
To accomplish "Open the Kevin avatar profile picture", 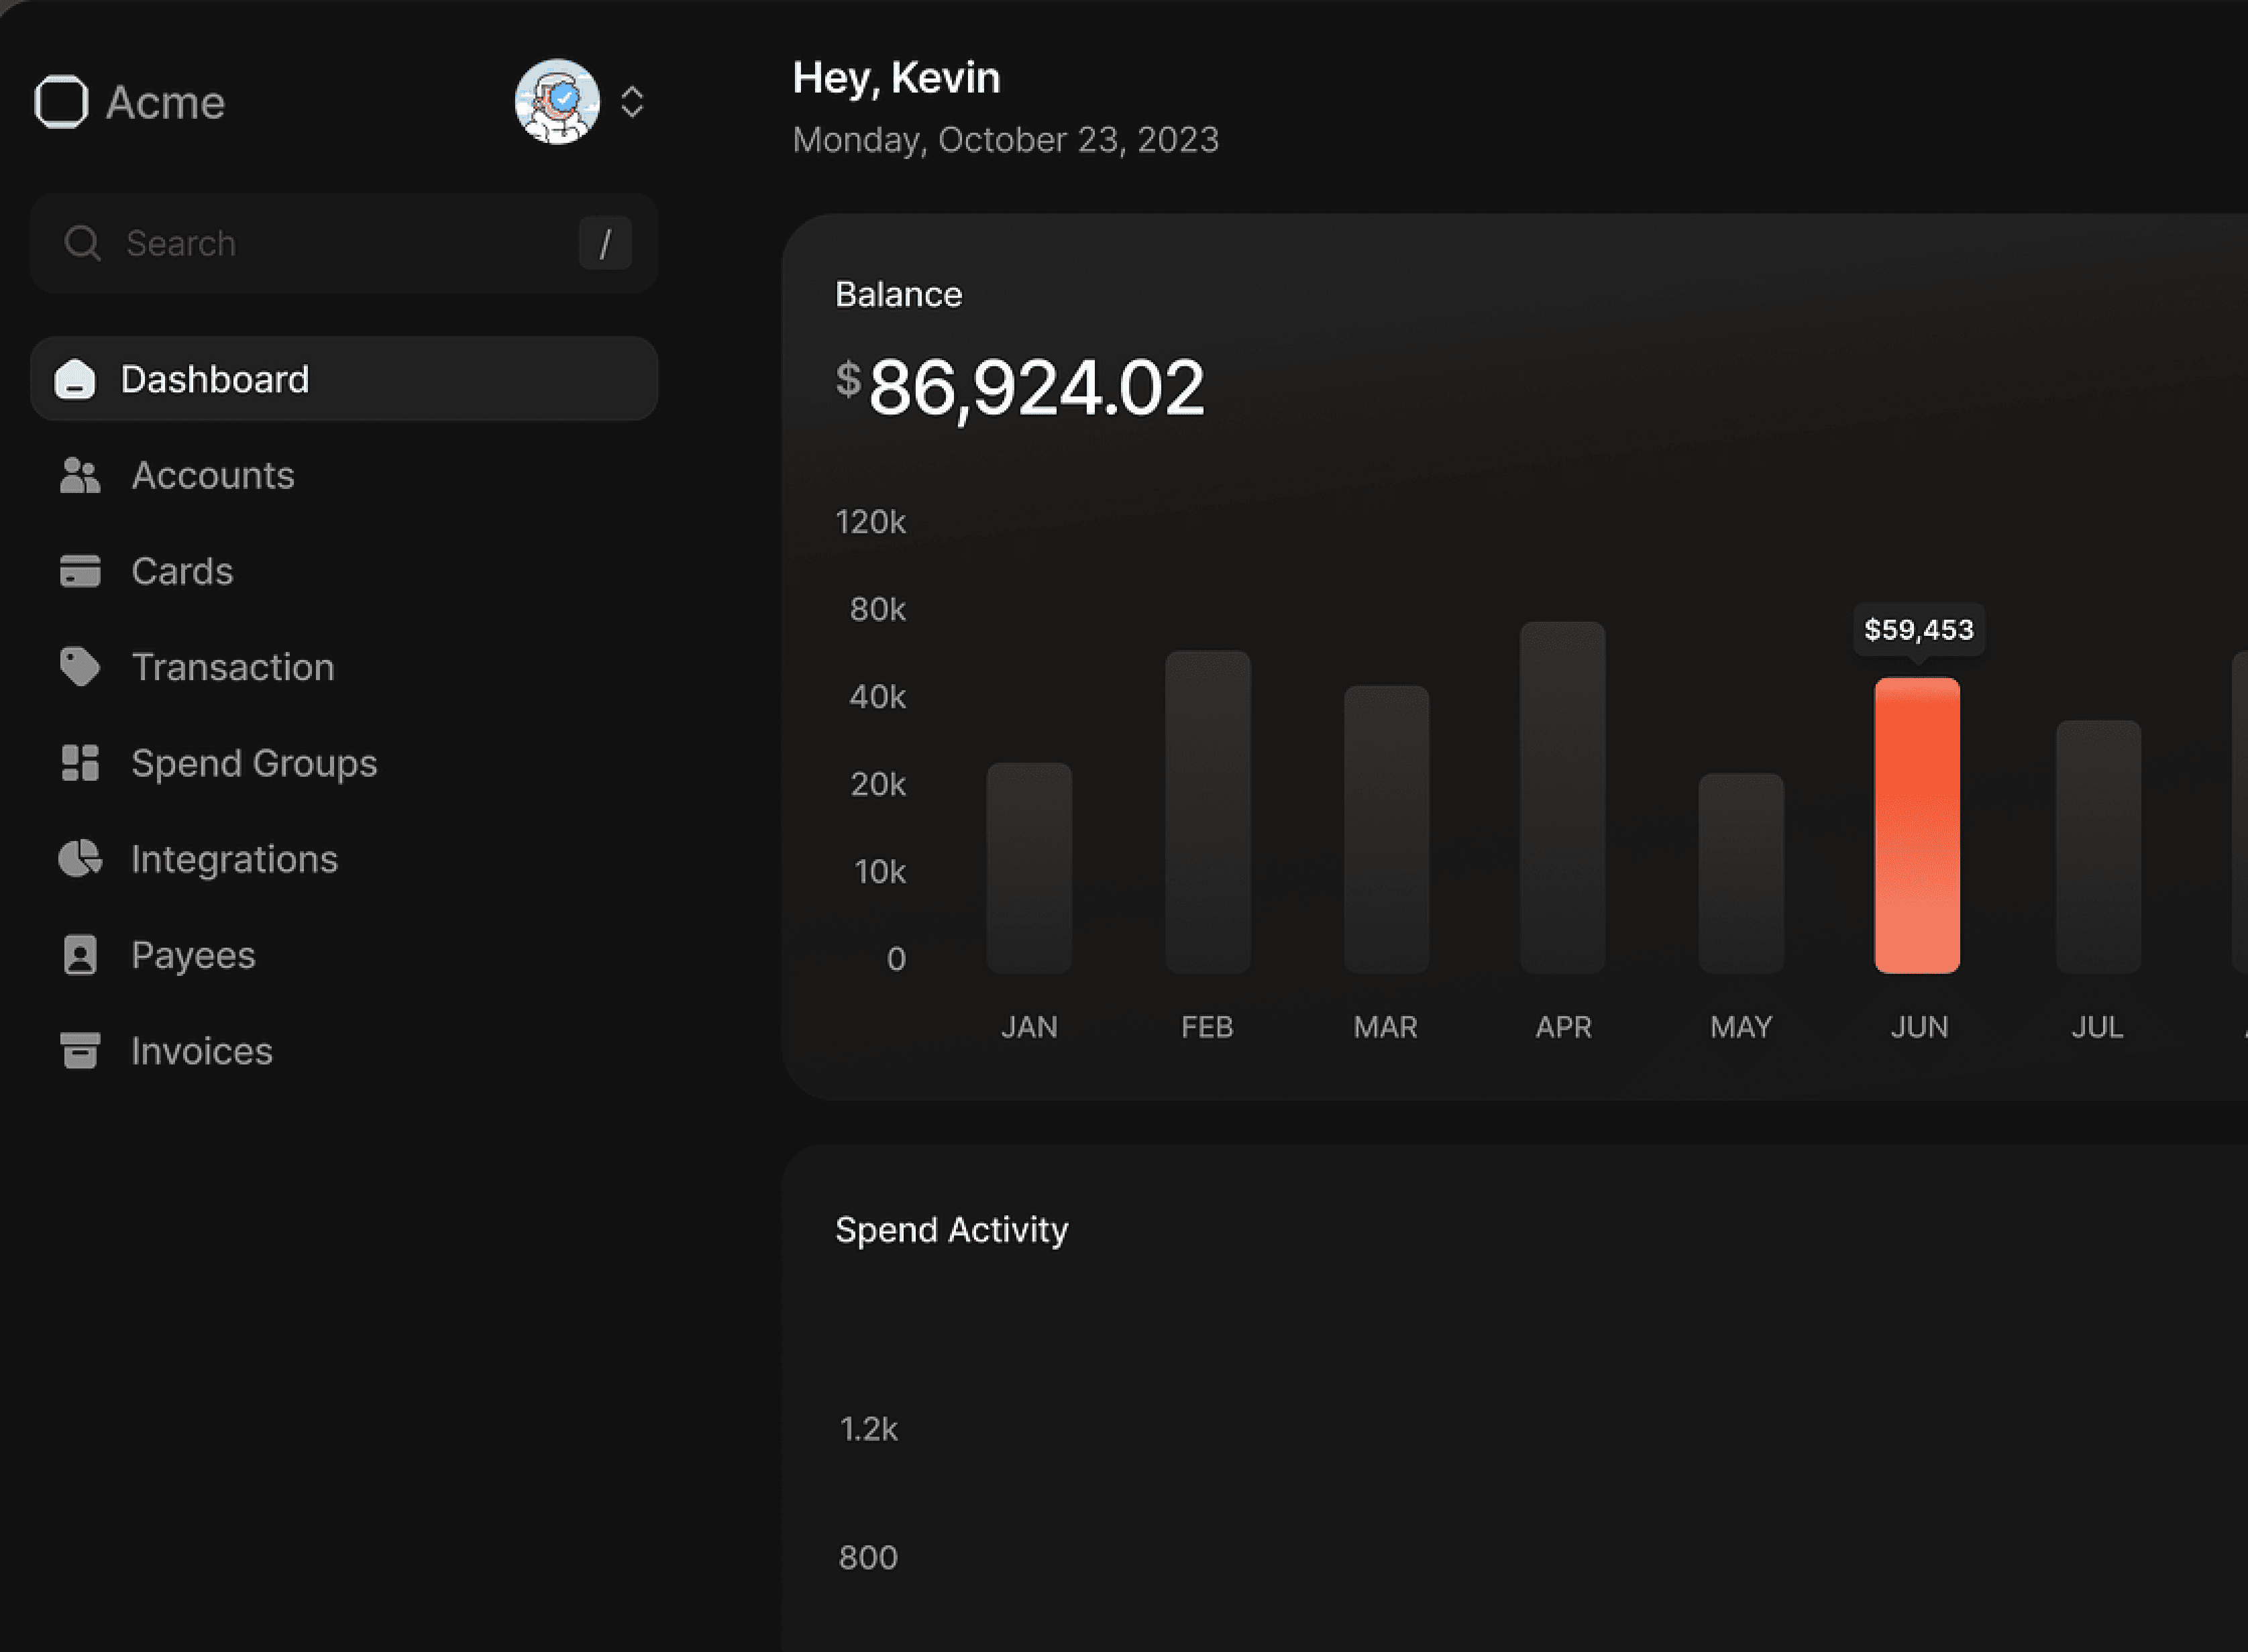I will tap(557, 102).
